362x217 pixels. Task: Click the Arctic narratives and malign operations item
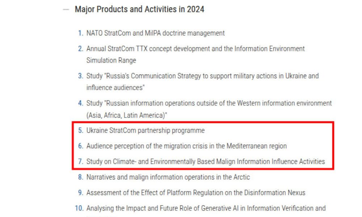pos(168,177)
